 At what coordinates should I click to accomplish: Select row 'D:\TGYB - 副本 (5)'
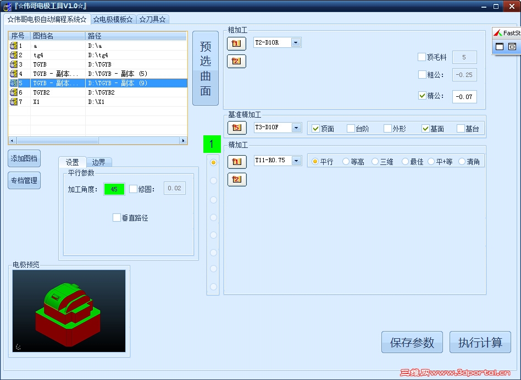(x=98, y=74)
